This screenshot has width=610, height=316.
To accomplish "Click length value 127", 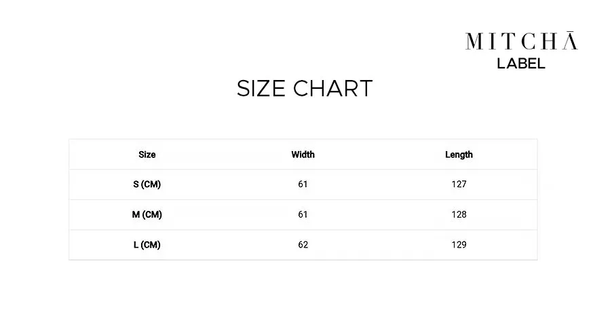I will click(459, 184).
